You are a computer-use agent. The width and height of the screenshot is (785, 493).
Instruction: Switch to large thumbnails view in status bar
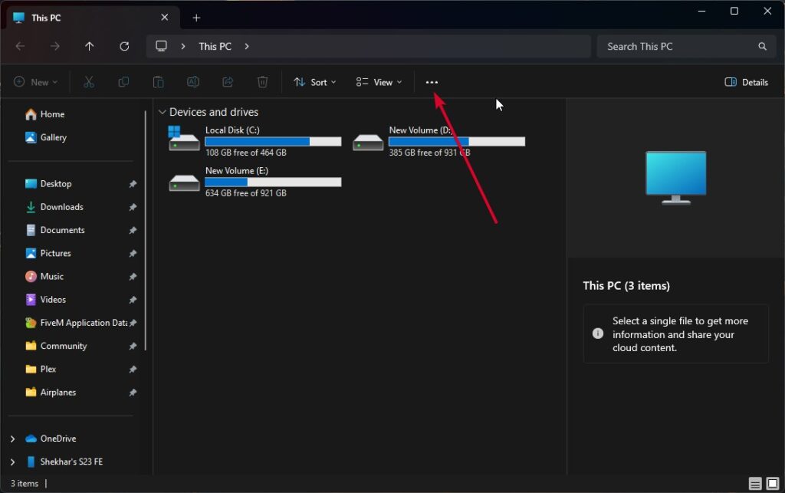tap(773, 484)
